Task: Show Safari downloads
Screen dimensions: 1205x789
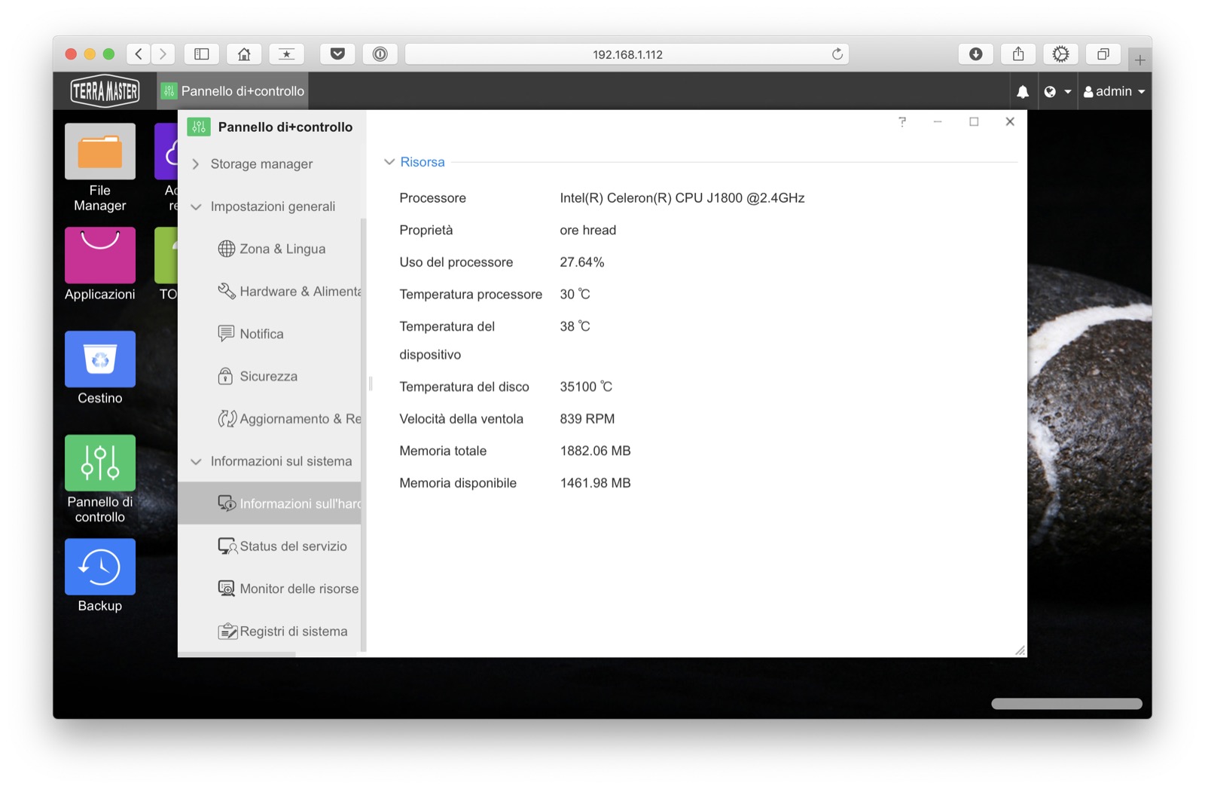Action: (976, 54)
